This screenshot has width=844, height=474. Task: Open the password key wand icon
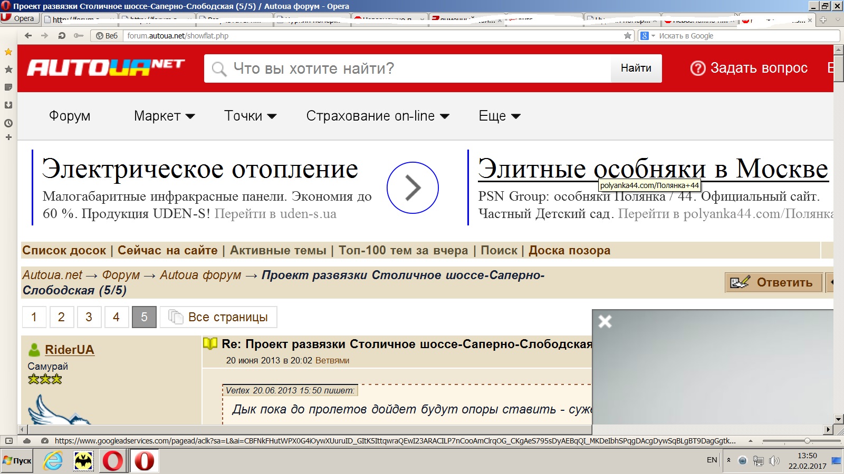pyautogui.click(x=79, y=36)
